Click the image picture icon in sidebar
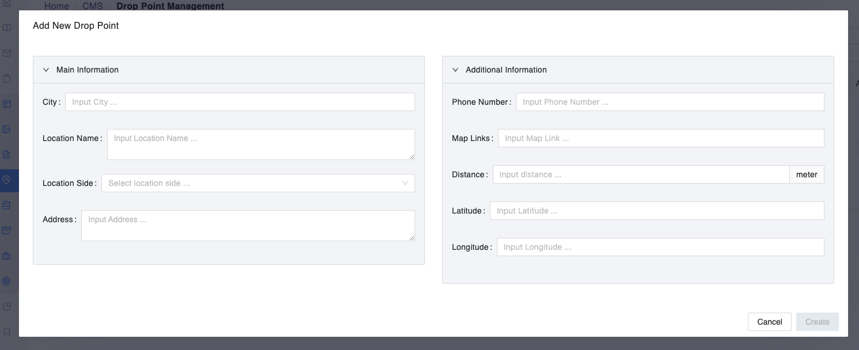This screenshot has height=350, width=859. click(7, 130)
